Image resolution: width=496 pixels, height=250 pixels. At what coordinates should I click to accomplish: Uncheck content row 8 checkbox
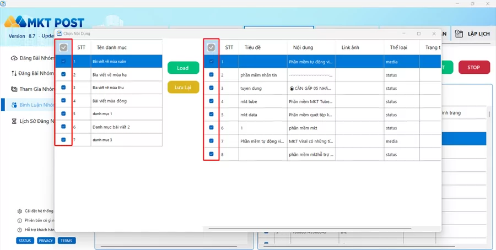click(211, 154)
